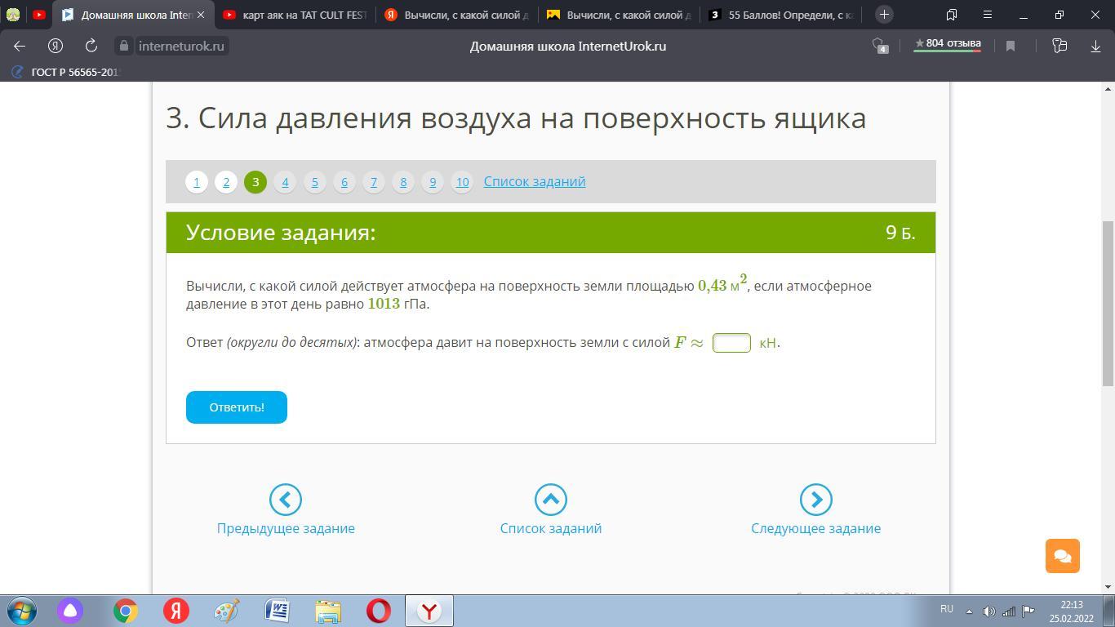The image size is (1115, 627).
Task: Open Opera browser from taskbar
Action: coord(378,611)
